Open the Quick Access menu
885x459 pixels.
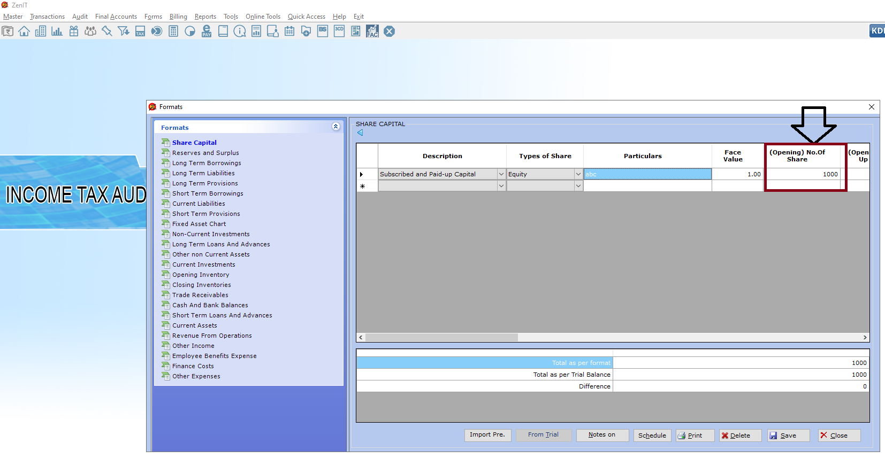[307, 17]
